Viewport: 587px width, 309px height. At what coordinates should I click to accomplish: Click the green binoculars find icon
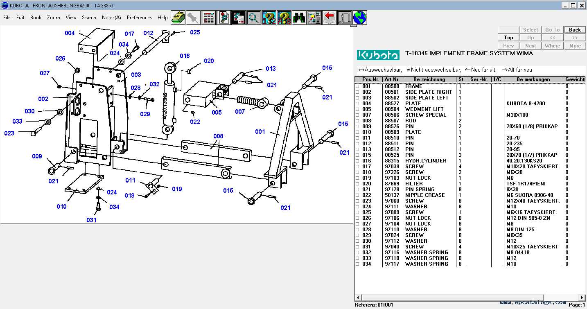[x=299, y=18]
